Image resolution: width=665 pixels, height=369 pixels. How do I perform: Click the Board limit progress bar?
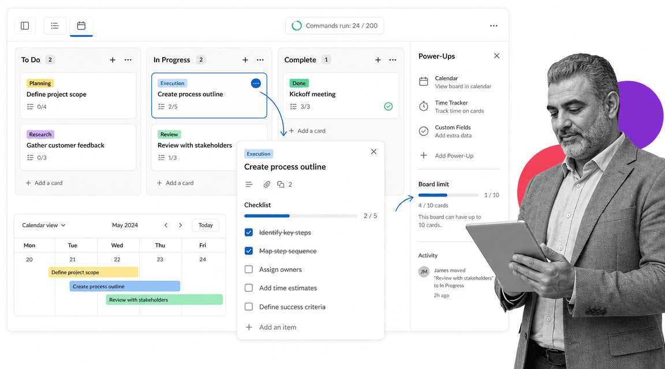tap(449, 195)
